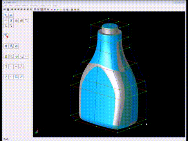Open the File menu
188x141 pixels.
5,5
